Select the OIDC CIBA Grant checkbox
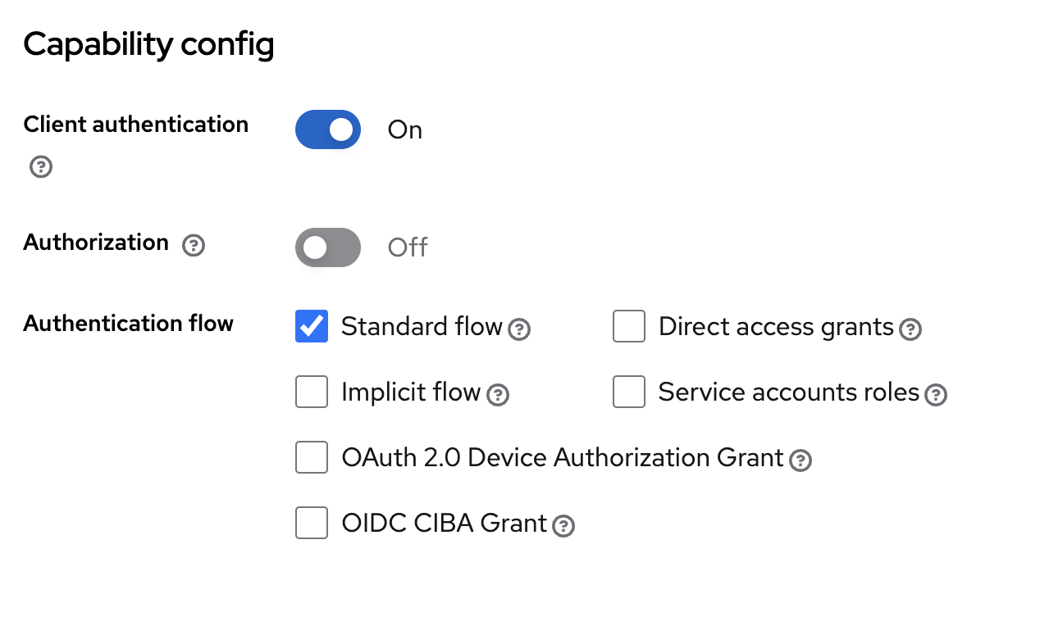This screenshot has width=1040, height=626. click(312, 523)
